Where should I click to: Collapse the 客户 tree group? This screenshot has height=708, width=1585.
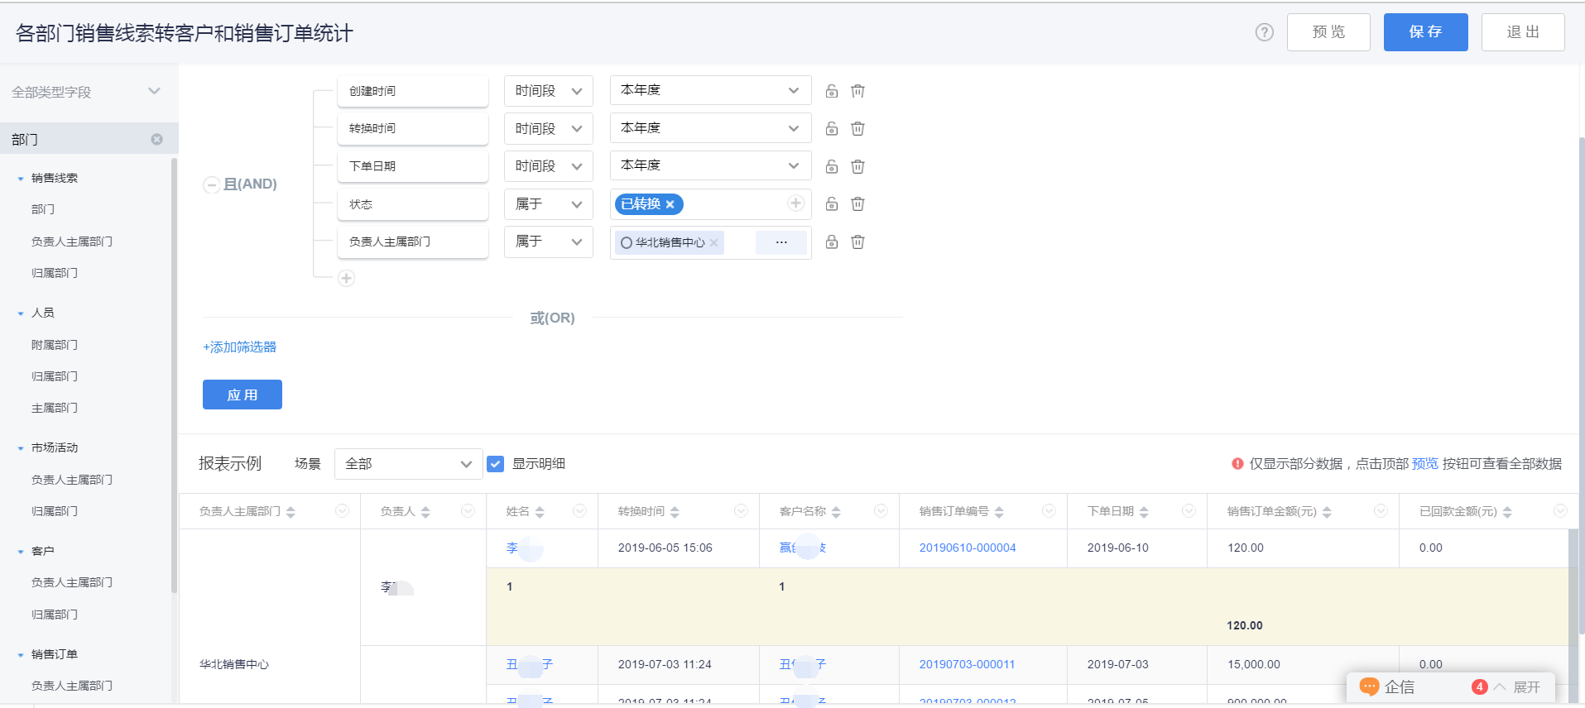tap(21, 552)
